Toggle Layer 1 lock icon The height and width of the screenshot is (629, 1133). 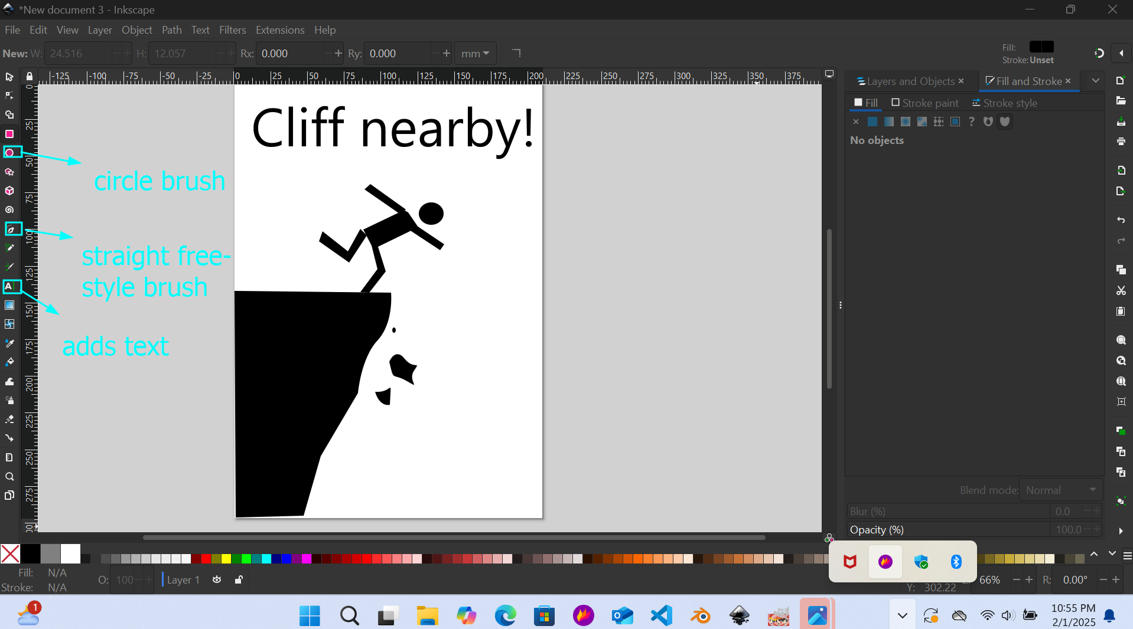point(239,579)
